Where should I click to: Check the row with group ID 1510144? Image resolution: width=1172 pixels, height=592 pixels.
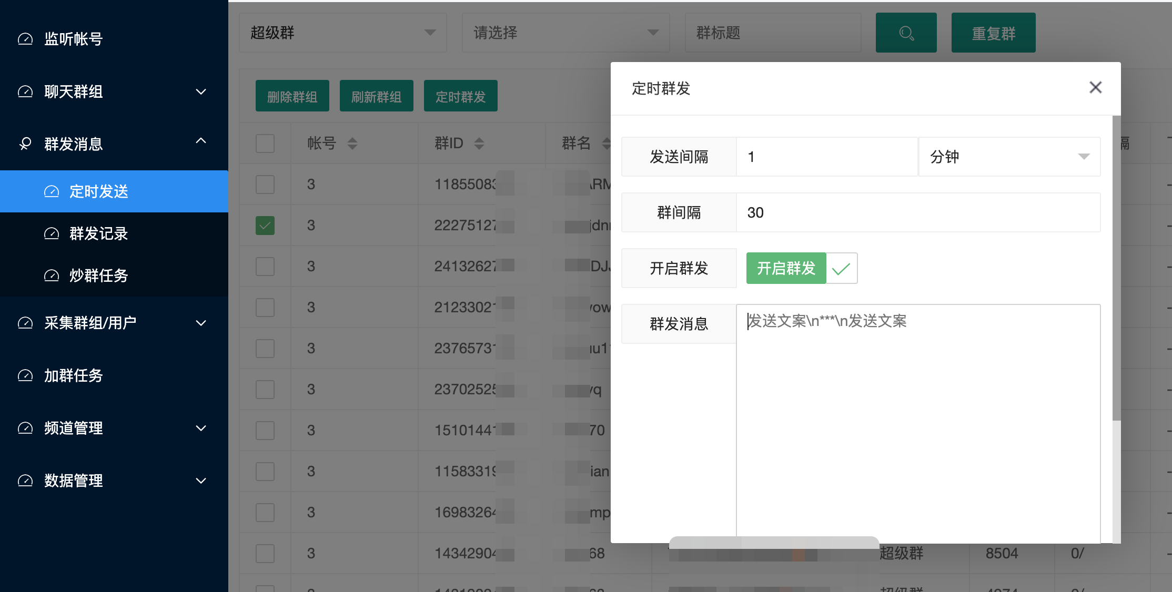point(265,430)
